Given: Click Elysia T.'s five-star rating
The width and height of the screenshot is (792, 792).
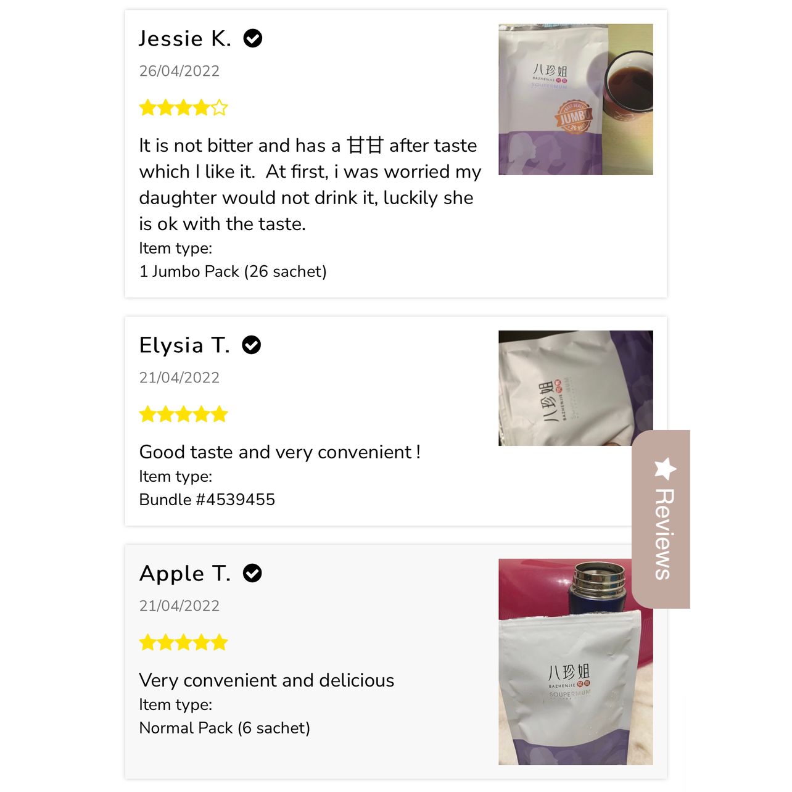Looking at the screenshot, I should (184, 414).
